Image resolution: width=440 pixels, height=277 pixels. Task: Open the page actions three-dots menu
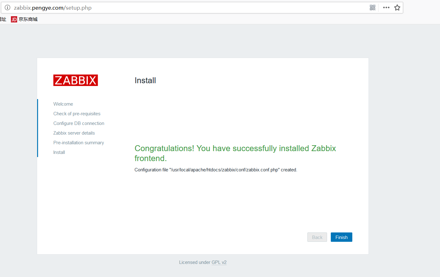pos(386,7)
